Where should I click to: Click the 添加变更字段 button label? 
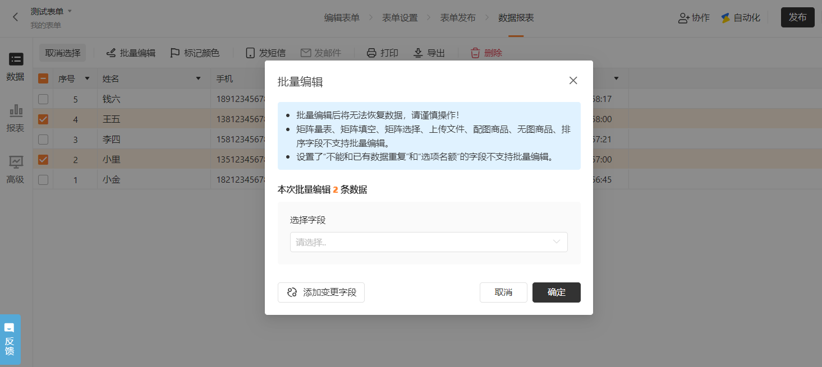[330, 292]
